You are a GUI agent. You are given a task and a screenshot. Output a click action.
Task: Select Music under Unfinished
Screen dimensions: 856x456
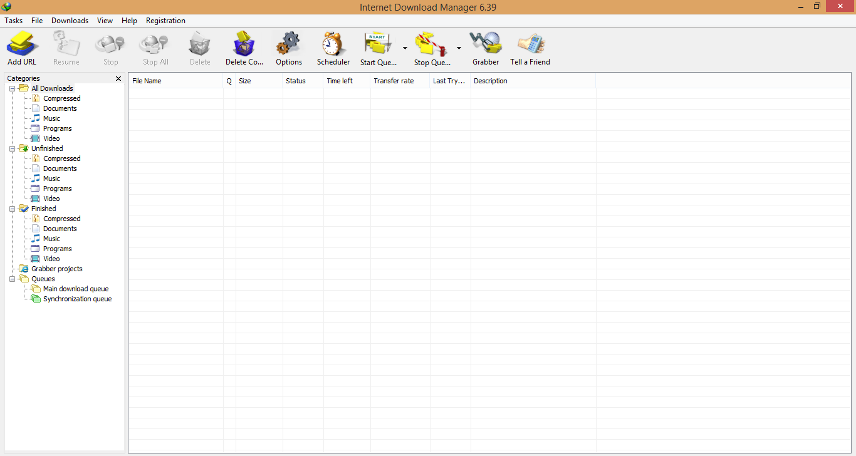tap(51, 179)
